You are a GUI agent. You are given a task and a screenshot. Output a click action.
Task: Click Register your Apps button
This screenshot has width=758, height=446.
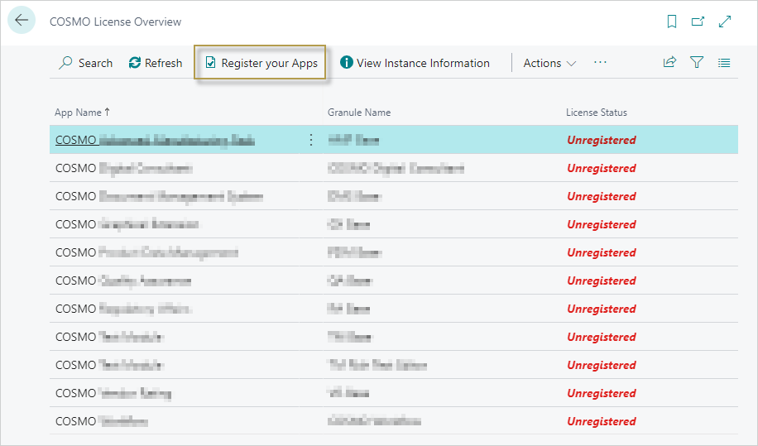261,63
